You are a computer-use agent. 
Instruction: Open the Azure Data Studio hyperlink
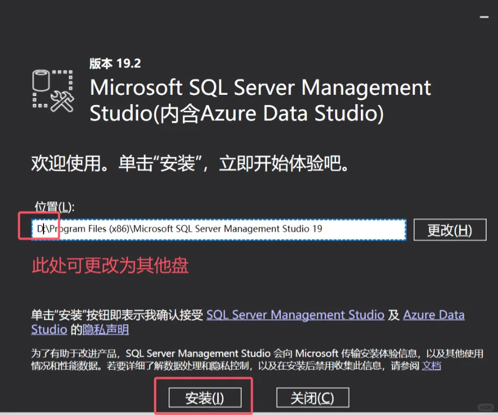pyautogui.click(x=434, y=315)
